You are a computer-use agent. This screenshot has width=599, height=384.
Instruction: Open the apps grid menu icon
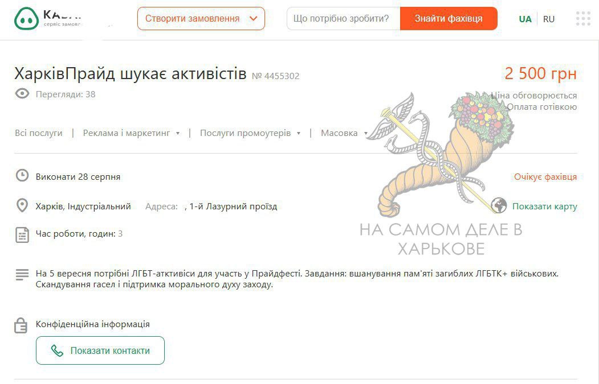pyautogui.click(x=583, y=18)
